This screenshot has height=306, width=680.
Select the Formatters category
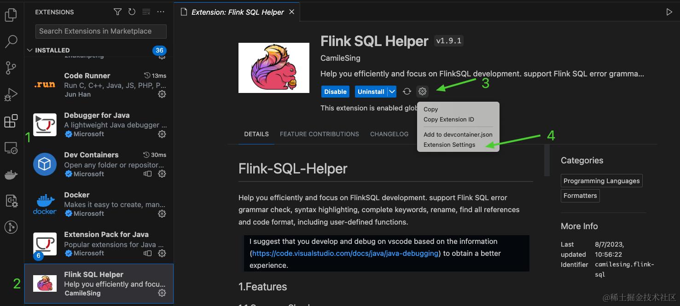[x=580, y=196]
